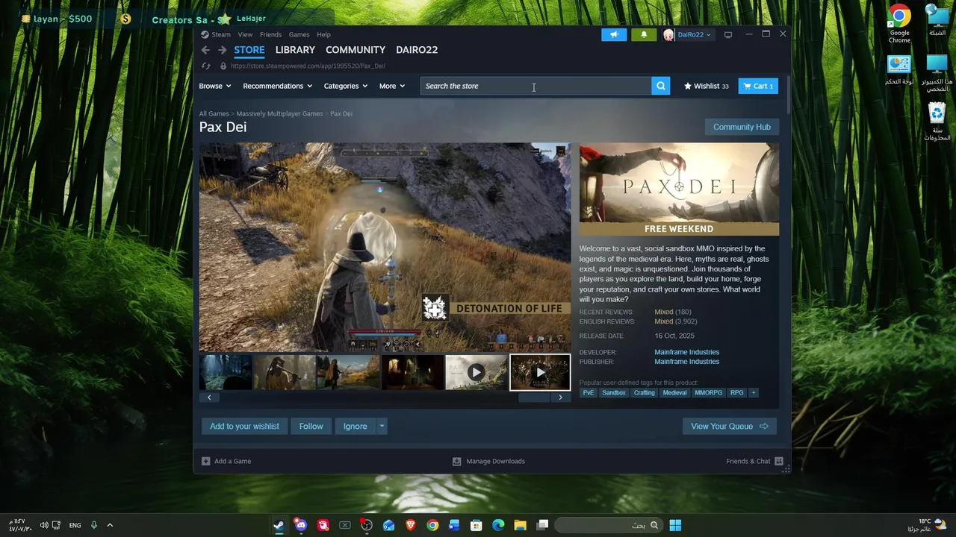This screenshot has height=537, width=956.
Task: Open Google Chrome desktop shortcut
Action: pos(899,23)
